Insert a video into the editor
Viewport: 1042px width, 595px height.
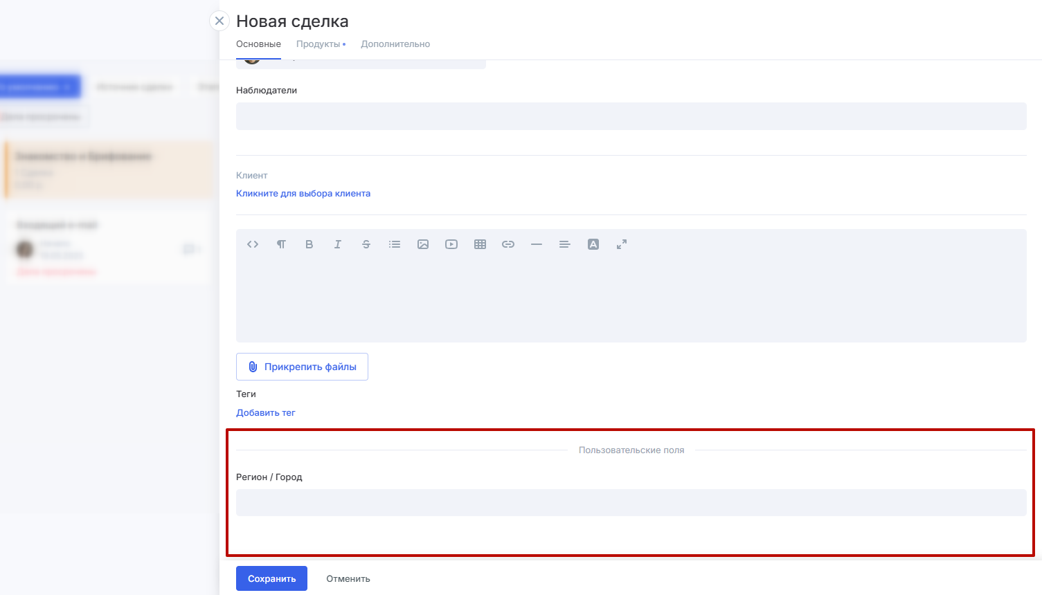coord(451,244)
